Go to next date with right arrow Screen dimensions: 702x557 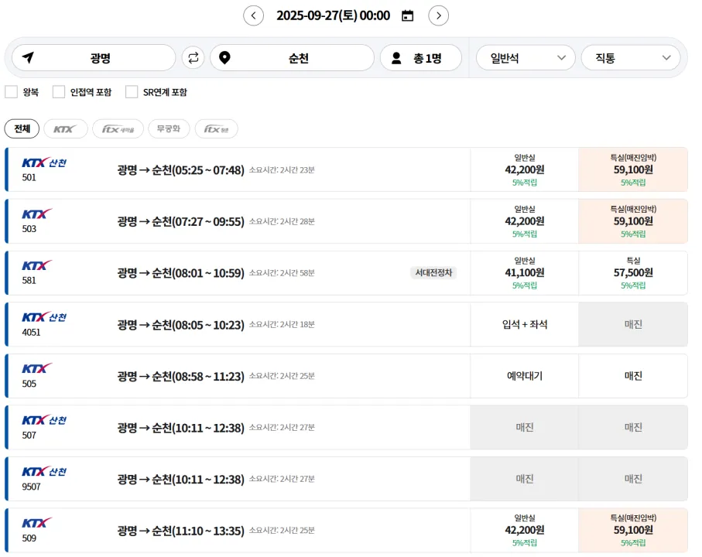(438, 15)
